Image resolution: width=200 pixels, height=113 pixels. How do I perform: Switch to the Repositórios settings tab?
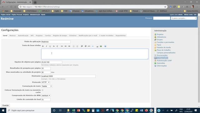point(121,35)
